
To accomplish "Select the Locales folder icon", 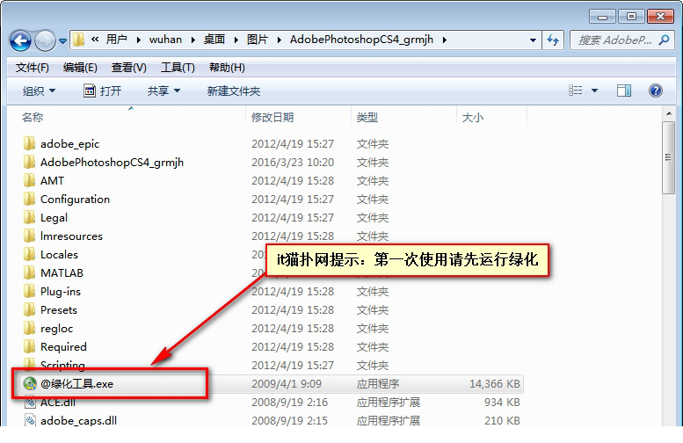I will tap(29, 254).
